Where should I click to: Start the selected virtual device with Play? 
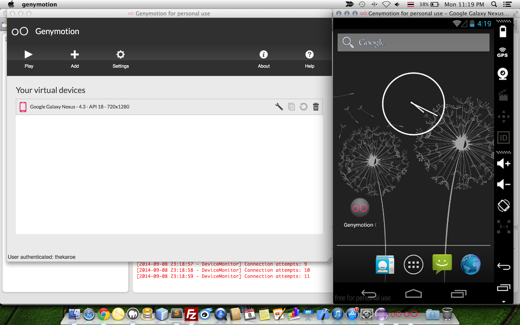click(29, 59)
